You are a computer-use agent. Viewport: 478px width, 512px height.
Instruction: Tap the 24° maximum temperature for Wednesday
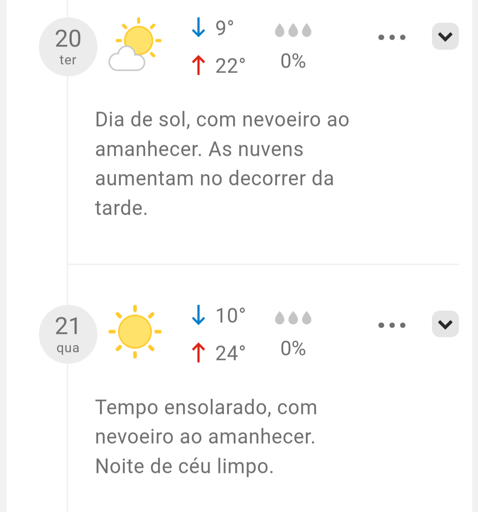pyautogui.click(x=230, y=353)
